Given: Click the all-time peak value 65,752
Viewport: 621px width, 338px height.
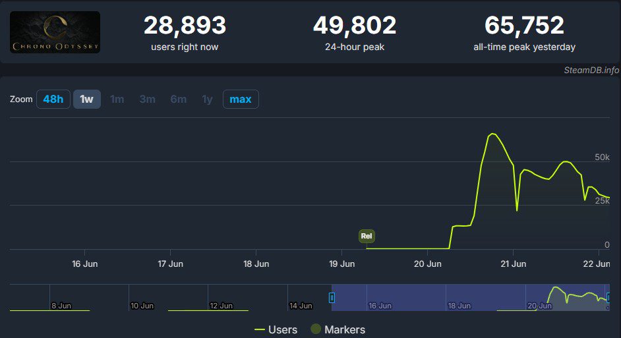Looking at the screenshot, I should coord(524,26).
